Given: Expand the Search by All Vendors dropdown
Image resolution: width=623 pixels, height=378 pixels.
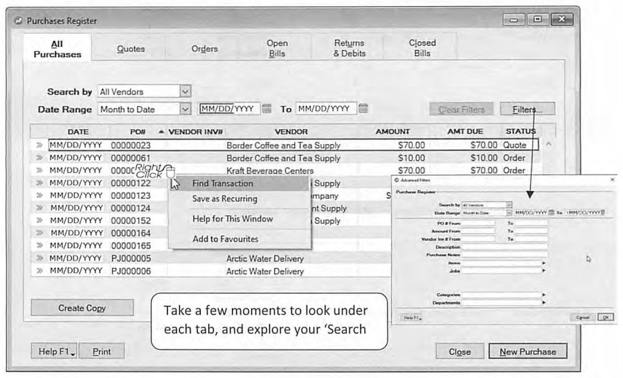Looking at the screenshot, I should coord(185,91).
